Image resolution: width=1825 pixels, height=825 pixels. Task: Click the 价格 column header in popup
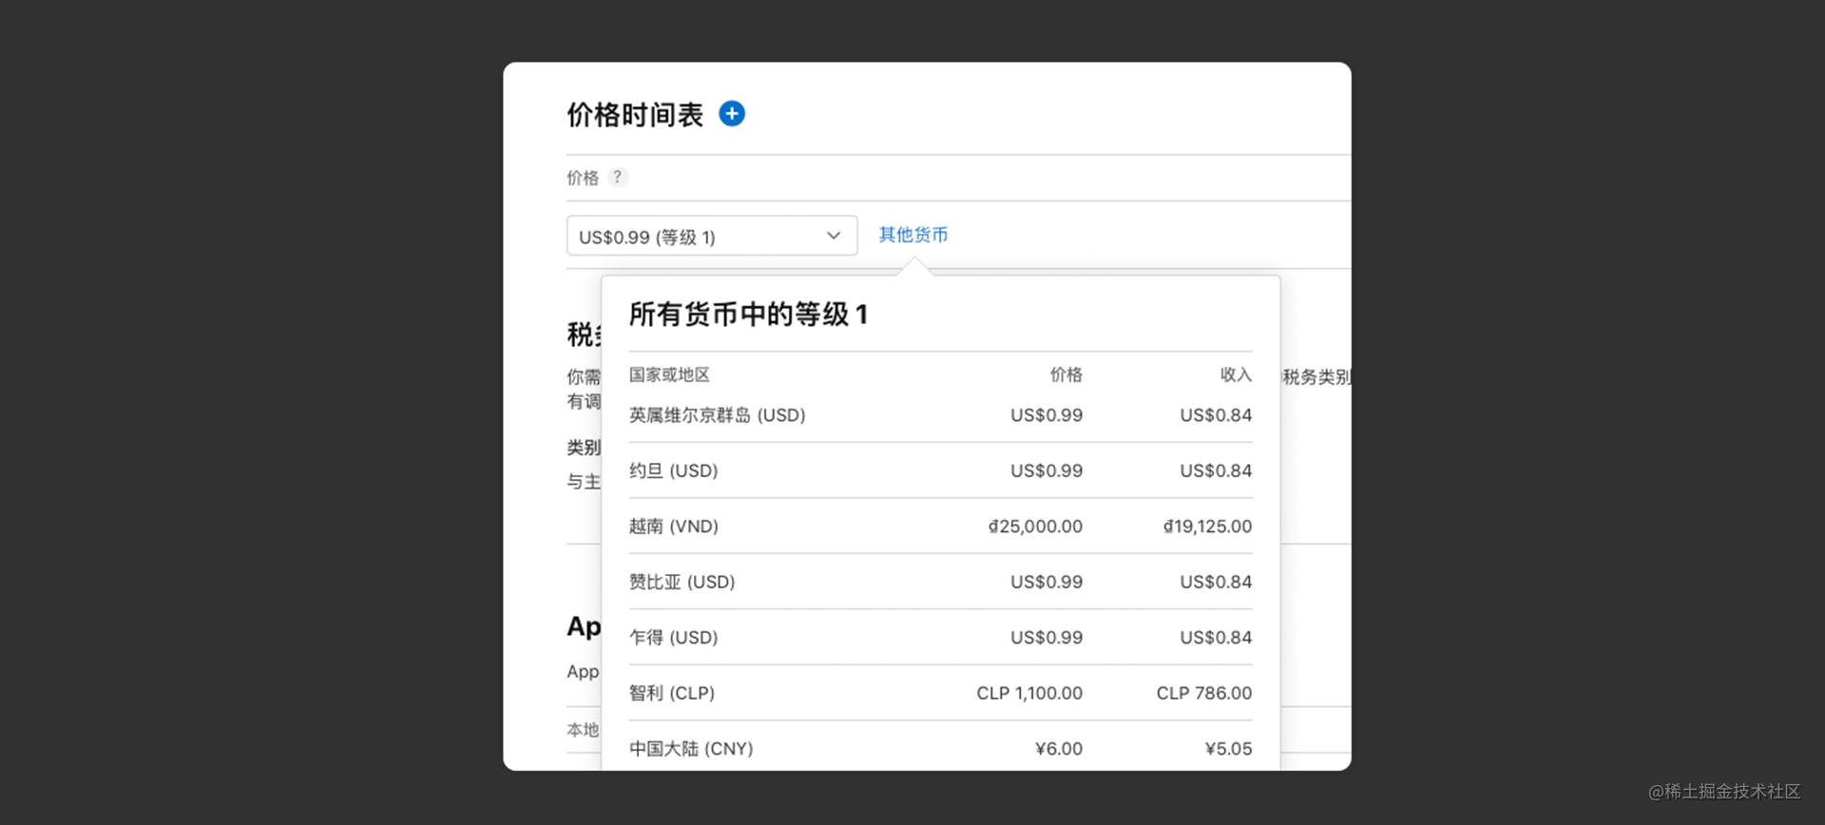pyautogui.click(x=1066, y=374)
